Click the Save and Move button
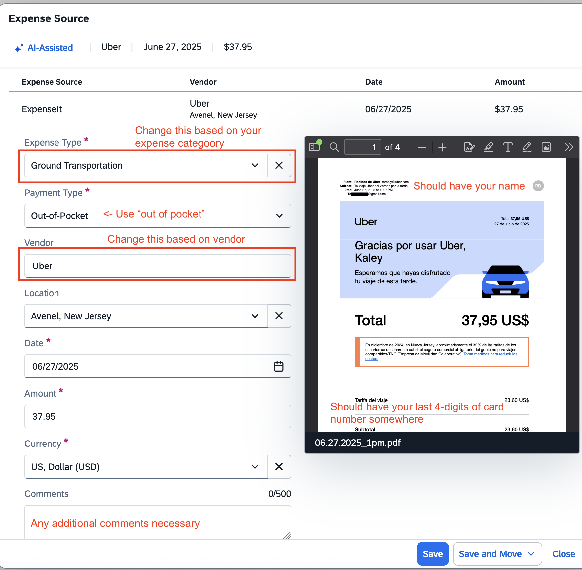Viewport: 582px width, 570px height. coord(490,554)
